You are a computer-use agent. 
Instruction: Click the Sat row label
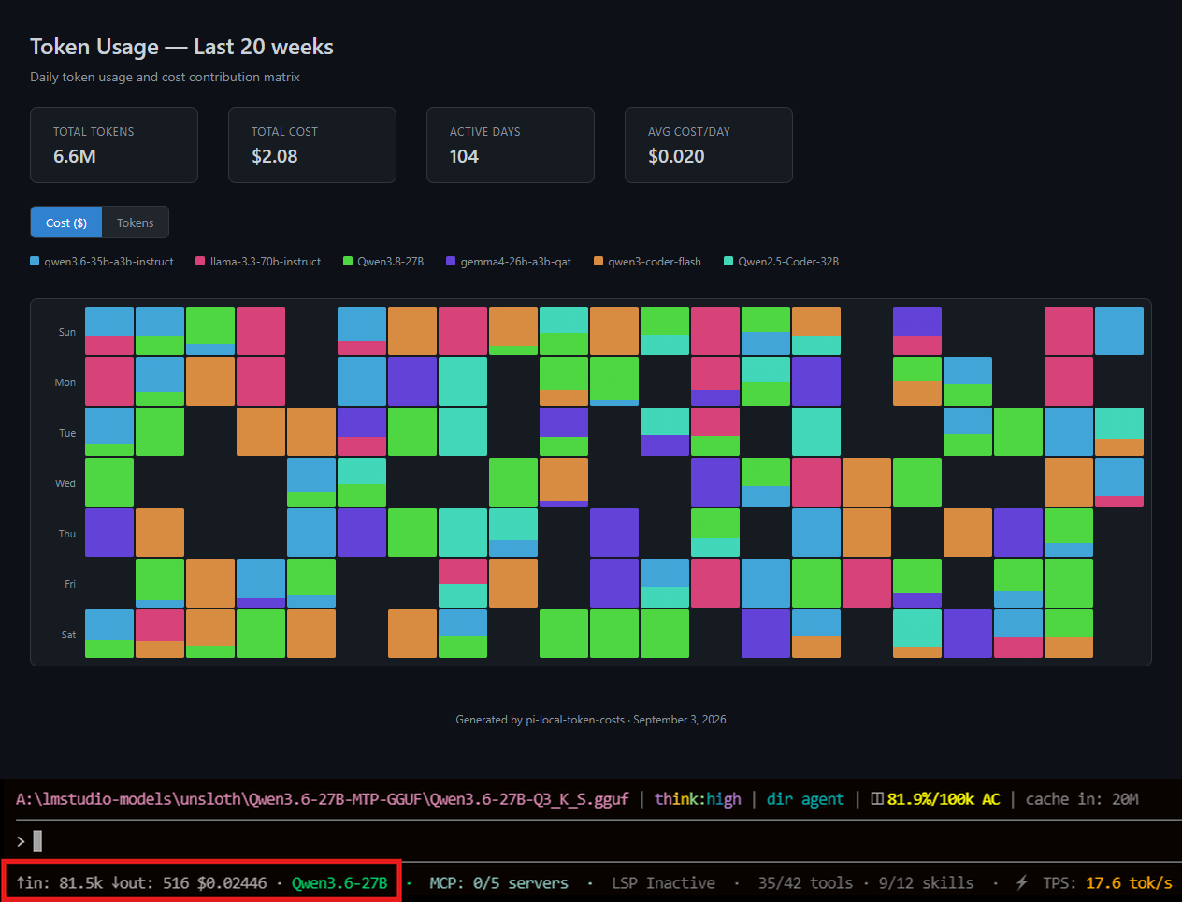pyautogui.click(x=68, y=635)
